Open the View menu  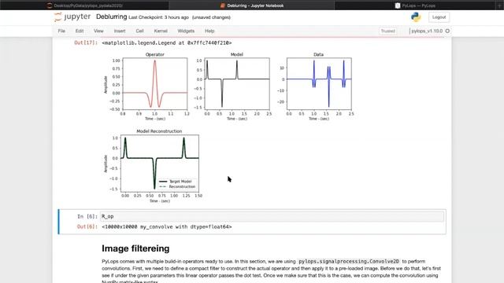[x=98, y=31]
